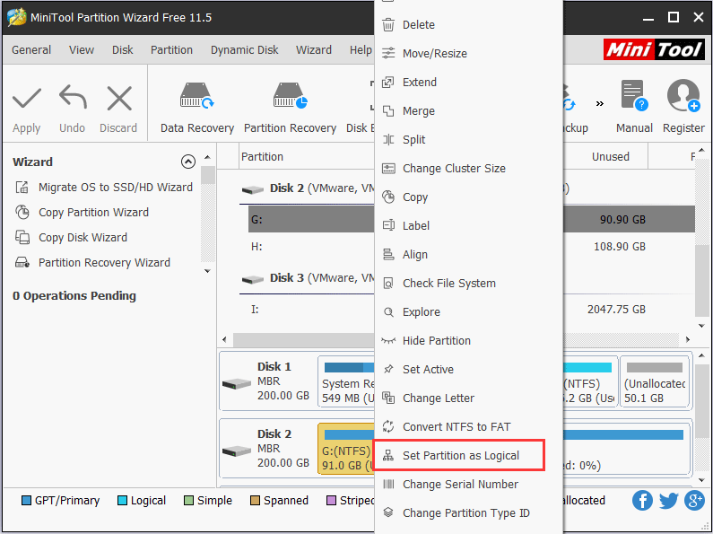Open the Twitter share icon
Screen dimensions: 713x534
pos(668,500)
